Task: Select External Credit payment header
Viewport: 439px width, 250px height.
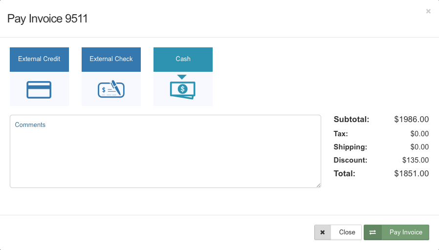Action: [39, 59]
